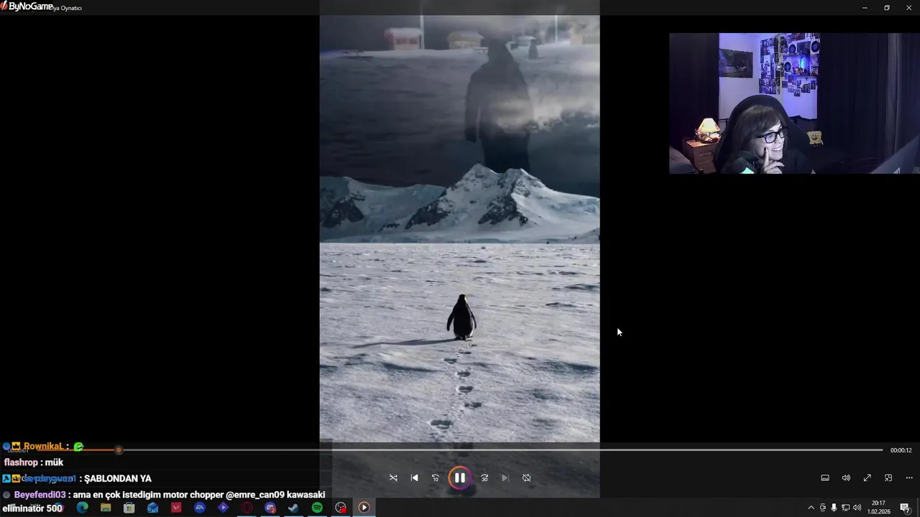Image resolution: width=920 pixels, height=517 pixels.
Task: Open EA app from taskbar
Action: [x=200, y=508]
